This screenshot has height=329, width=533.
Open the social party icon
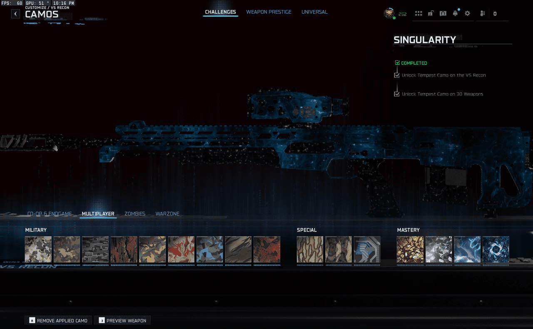point(482,13)
